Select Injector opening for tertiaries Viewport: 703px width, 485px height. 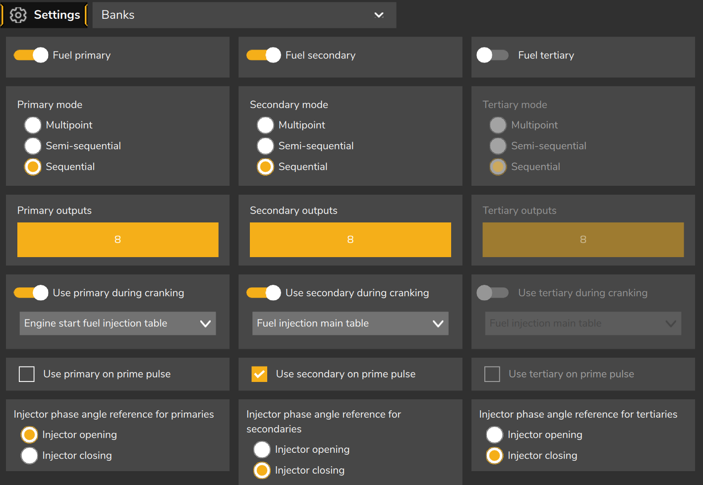[x=494, y=435]
